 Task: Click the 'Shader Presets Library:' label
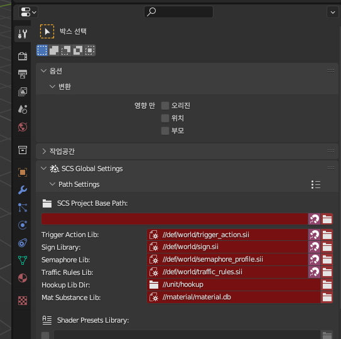click(93, 320)
